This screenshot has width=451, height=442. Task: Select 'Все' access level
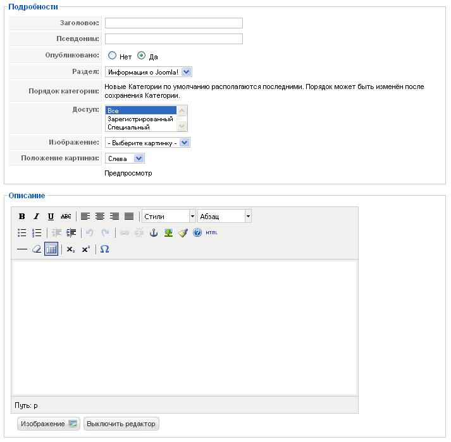tap(141, 110)
